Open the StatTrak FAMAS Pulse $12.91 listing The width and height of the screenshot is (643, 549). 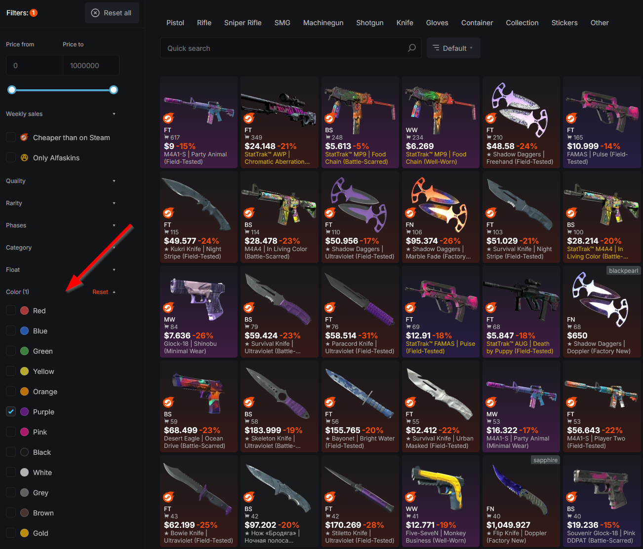click(441, 312)
